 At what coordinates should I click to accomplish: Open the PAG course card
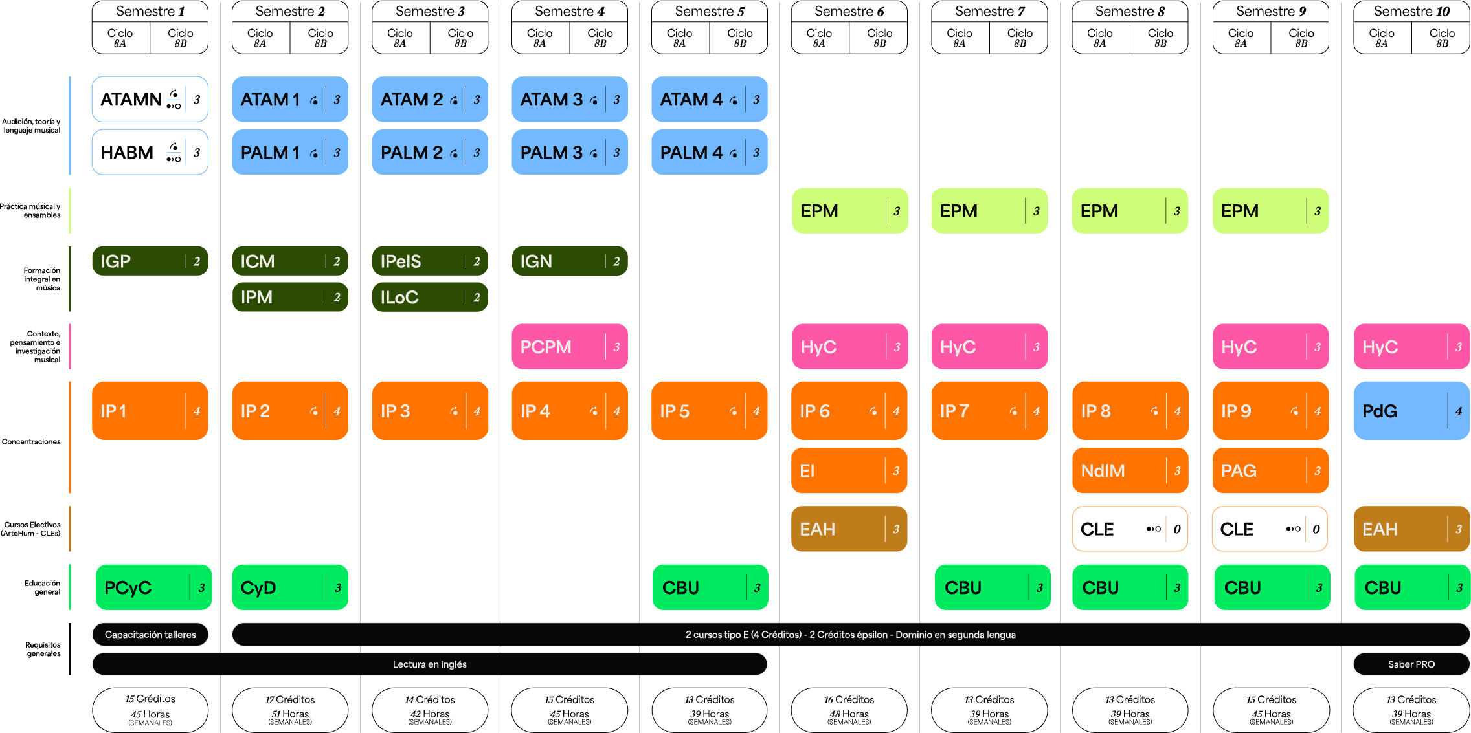[x=1270, y=471]
